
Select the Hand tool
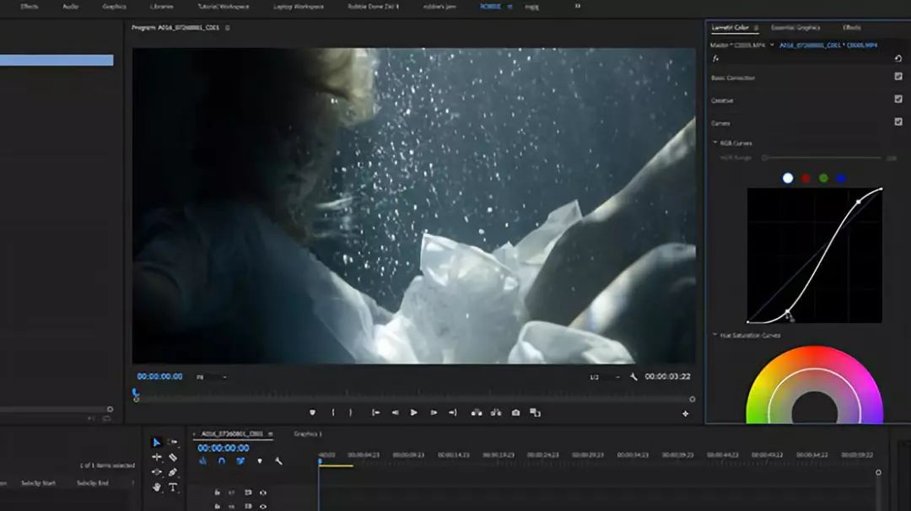(157, 487)
